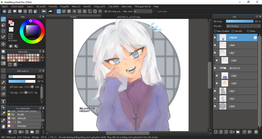Create new layer in Lớp panel

coord(216,132)
